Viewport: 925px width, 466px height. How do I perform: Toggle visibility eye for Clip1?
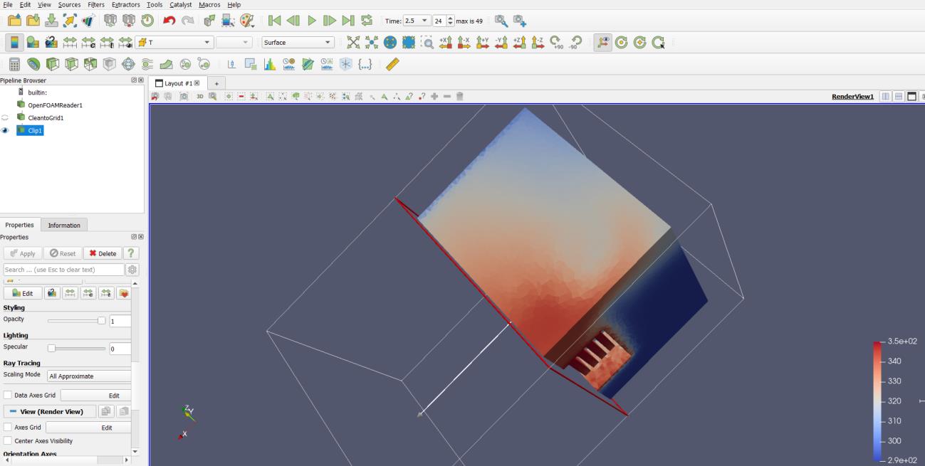point(6,131)
